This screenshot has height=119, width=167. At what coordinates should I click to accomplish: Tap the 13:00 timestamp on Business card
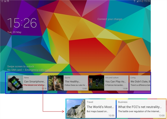[x=162, y=116]
